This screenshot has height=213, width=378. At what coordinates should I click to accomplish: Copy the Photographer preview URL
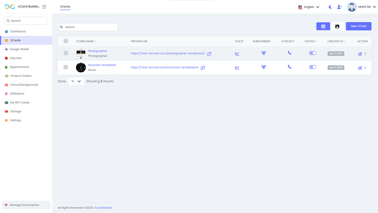click(x=209, y=54)
